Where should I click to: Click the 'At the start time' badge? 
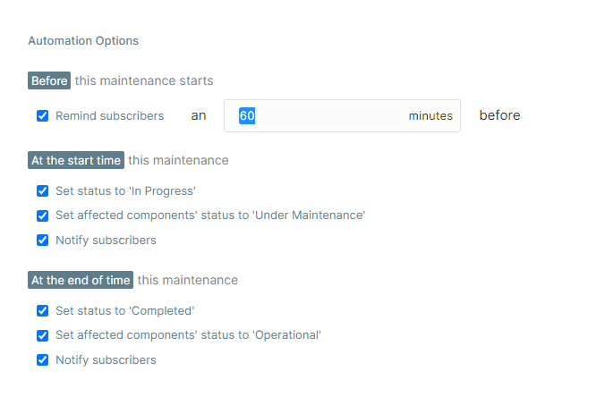[76, 161]
